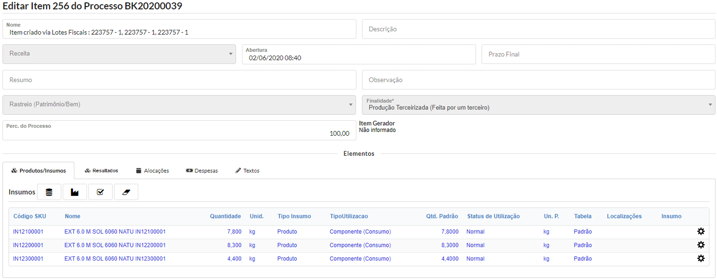
Task: Click the Descrição input field
Action: (x=538, y=29)
